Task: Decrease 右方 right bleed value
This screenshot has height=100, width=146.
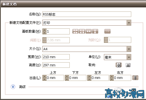Action: [112, 79]
